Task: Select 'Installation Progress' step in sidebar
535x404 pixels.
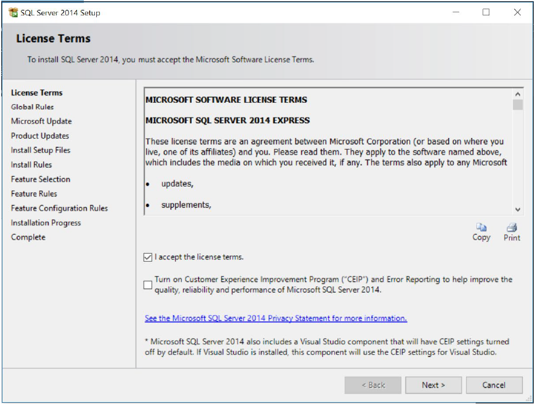Action: (x=46, y=222)
